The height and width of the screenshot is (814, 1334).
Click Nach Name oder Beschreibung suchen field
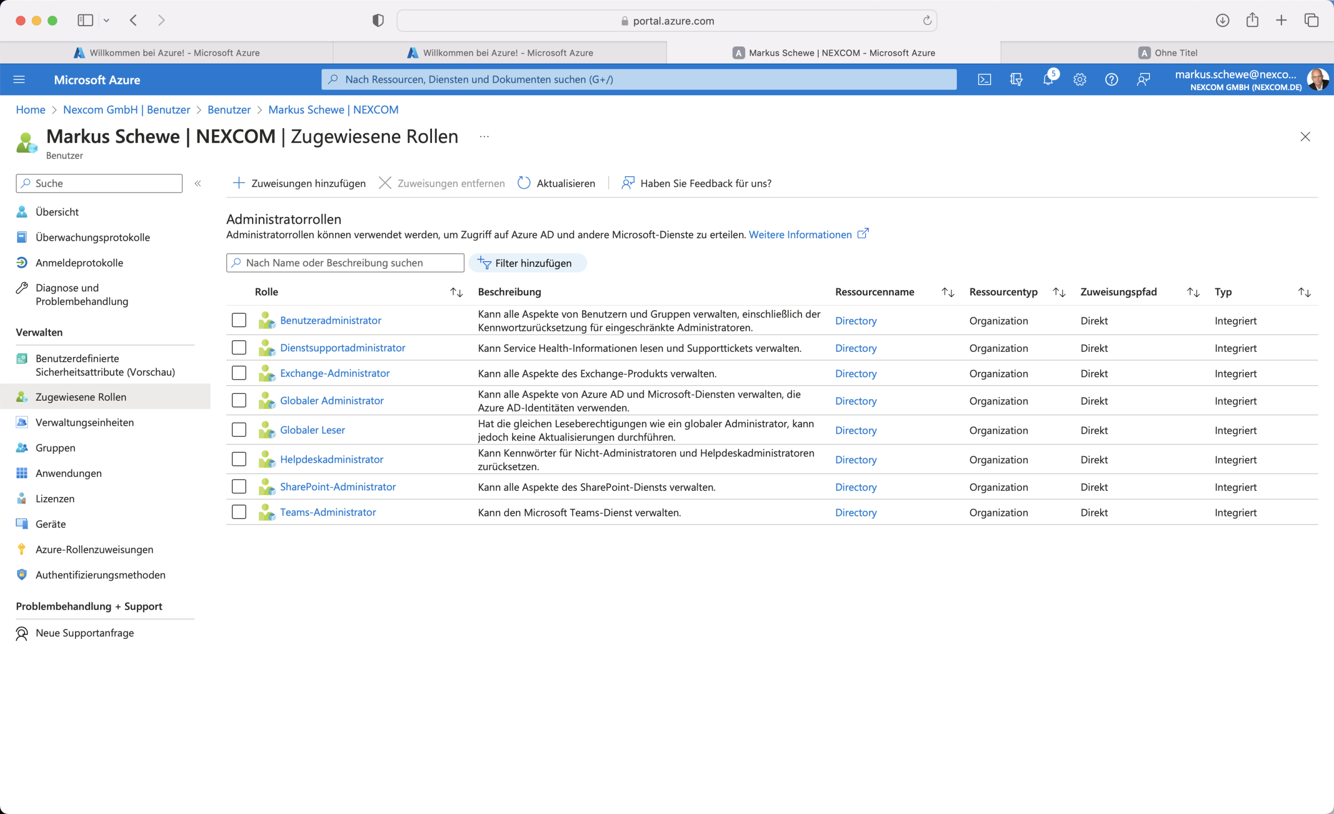point(345,263)
